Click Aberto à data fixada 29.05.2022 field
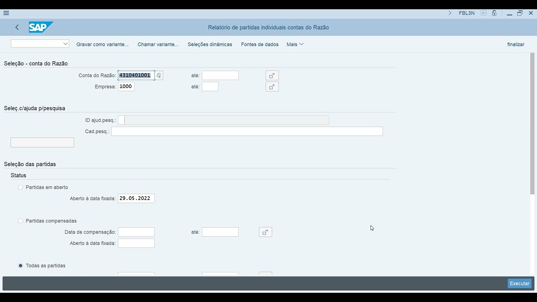The width and height of the screenshot is (537, 302). (x=136, y=198)
